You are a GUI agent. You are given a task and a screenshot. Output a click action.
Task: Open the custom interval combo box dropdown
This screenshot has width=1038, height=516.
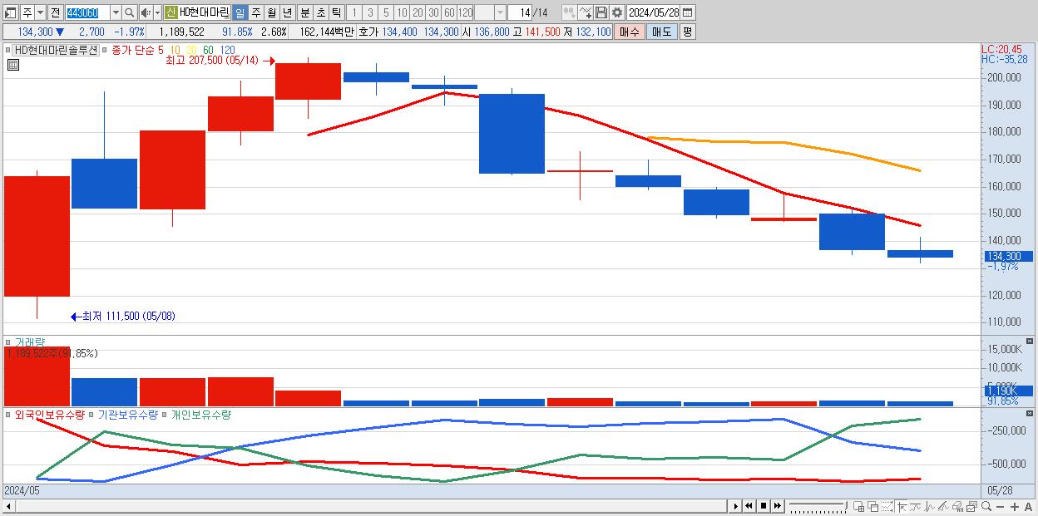pyautogui.click(x=500, y=12)
